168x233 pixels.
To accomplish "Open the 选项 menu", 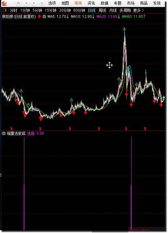I will tap(52, 3).
